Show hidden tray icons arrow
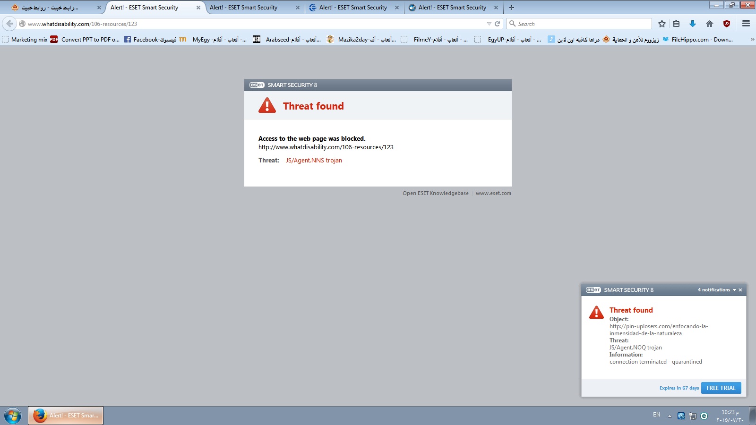 [x=670, y=416]
